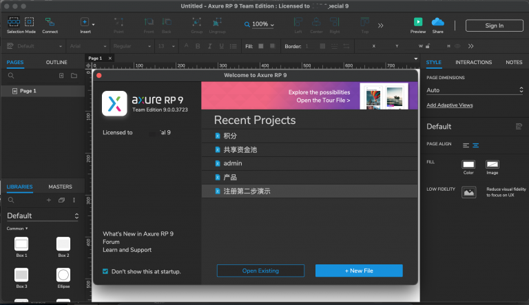Click the Border color swatch
Viewport: 529px width, 305px height.
tap(322, 46)
